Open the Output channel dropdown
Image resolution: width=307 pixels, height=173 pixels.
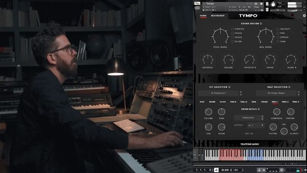(x=256, y=125)
